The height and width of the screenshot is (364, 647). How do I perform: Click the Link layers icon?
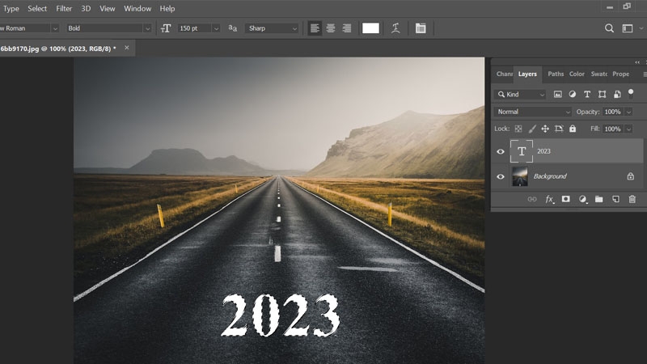[532, 199]
